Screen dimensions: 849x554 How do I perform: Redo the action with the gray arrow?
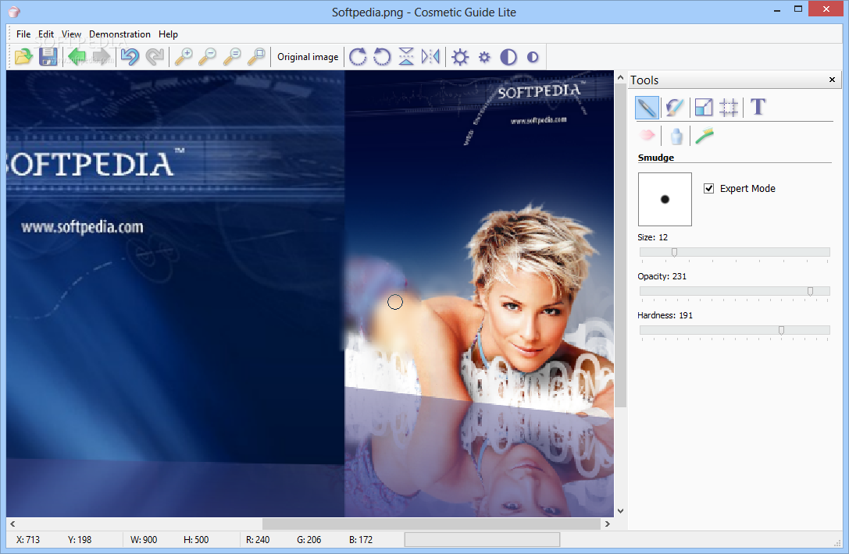click(155, 56)
